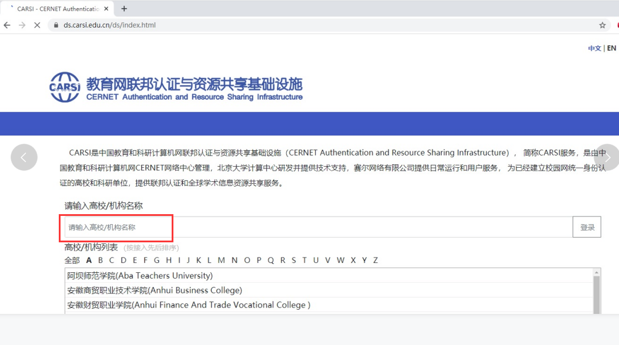Image resolution: width=619 pixels, height=345 pixels.
Task: Click the 教育网联邦认证与资源共享基础设施 header title
Action: click(x=194, y=84)
